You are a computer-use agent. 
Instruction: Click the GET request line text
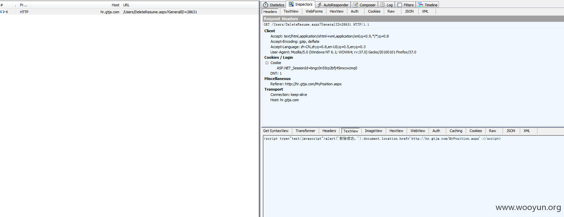click(317, 25)
